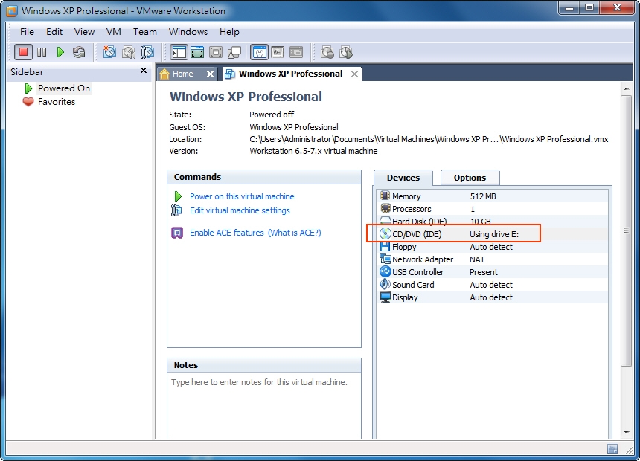Click the Quick Switch mode toolbar icon
The width and height of the screenshot is (640, 461).
tap(197, 52)
